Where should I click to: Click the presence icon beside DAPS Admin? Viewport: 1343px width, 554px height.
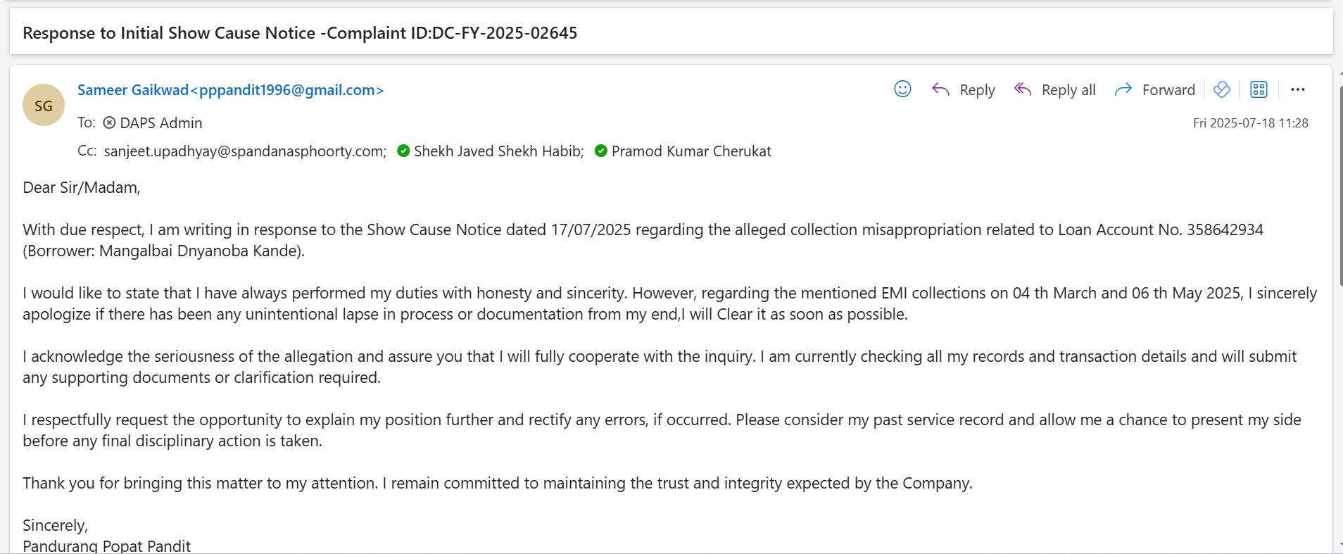coord(109,122)
